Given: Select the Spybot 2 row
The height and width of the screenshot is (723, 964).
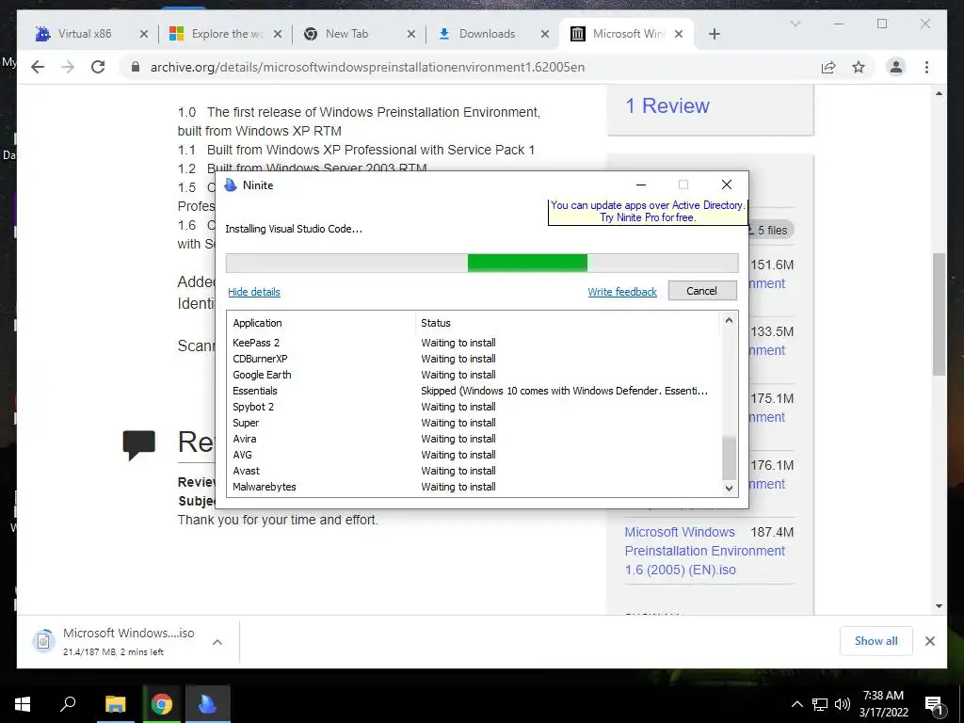Looking at the screenshot, I should (x=474, y=407).
